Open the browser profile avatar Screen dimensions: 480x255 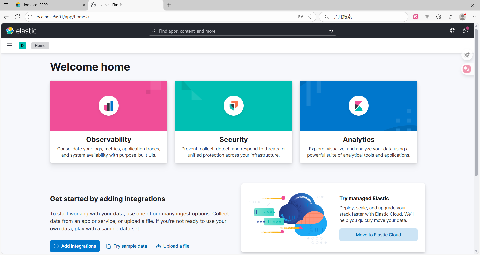pyautogui.click(x=463, y=17)
